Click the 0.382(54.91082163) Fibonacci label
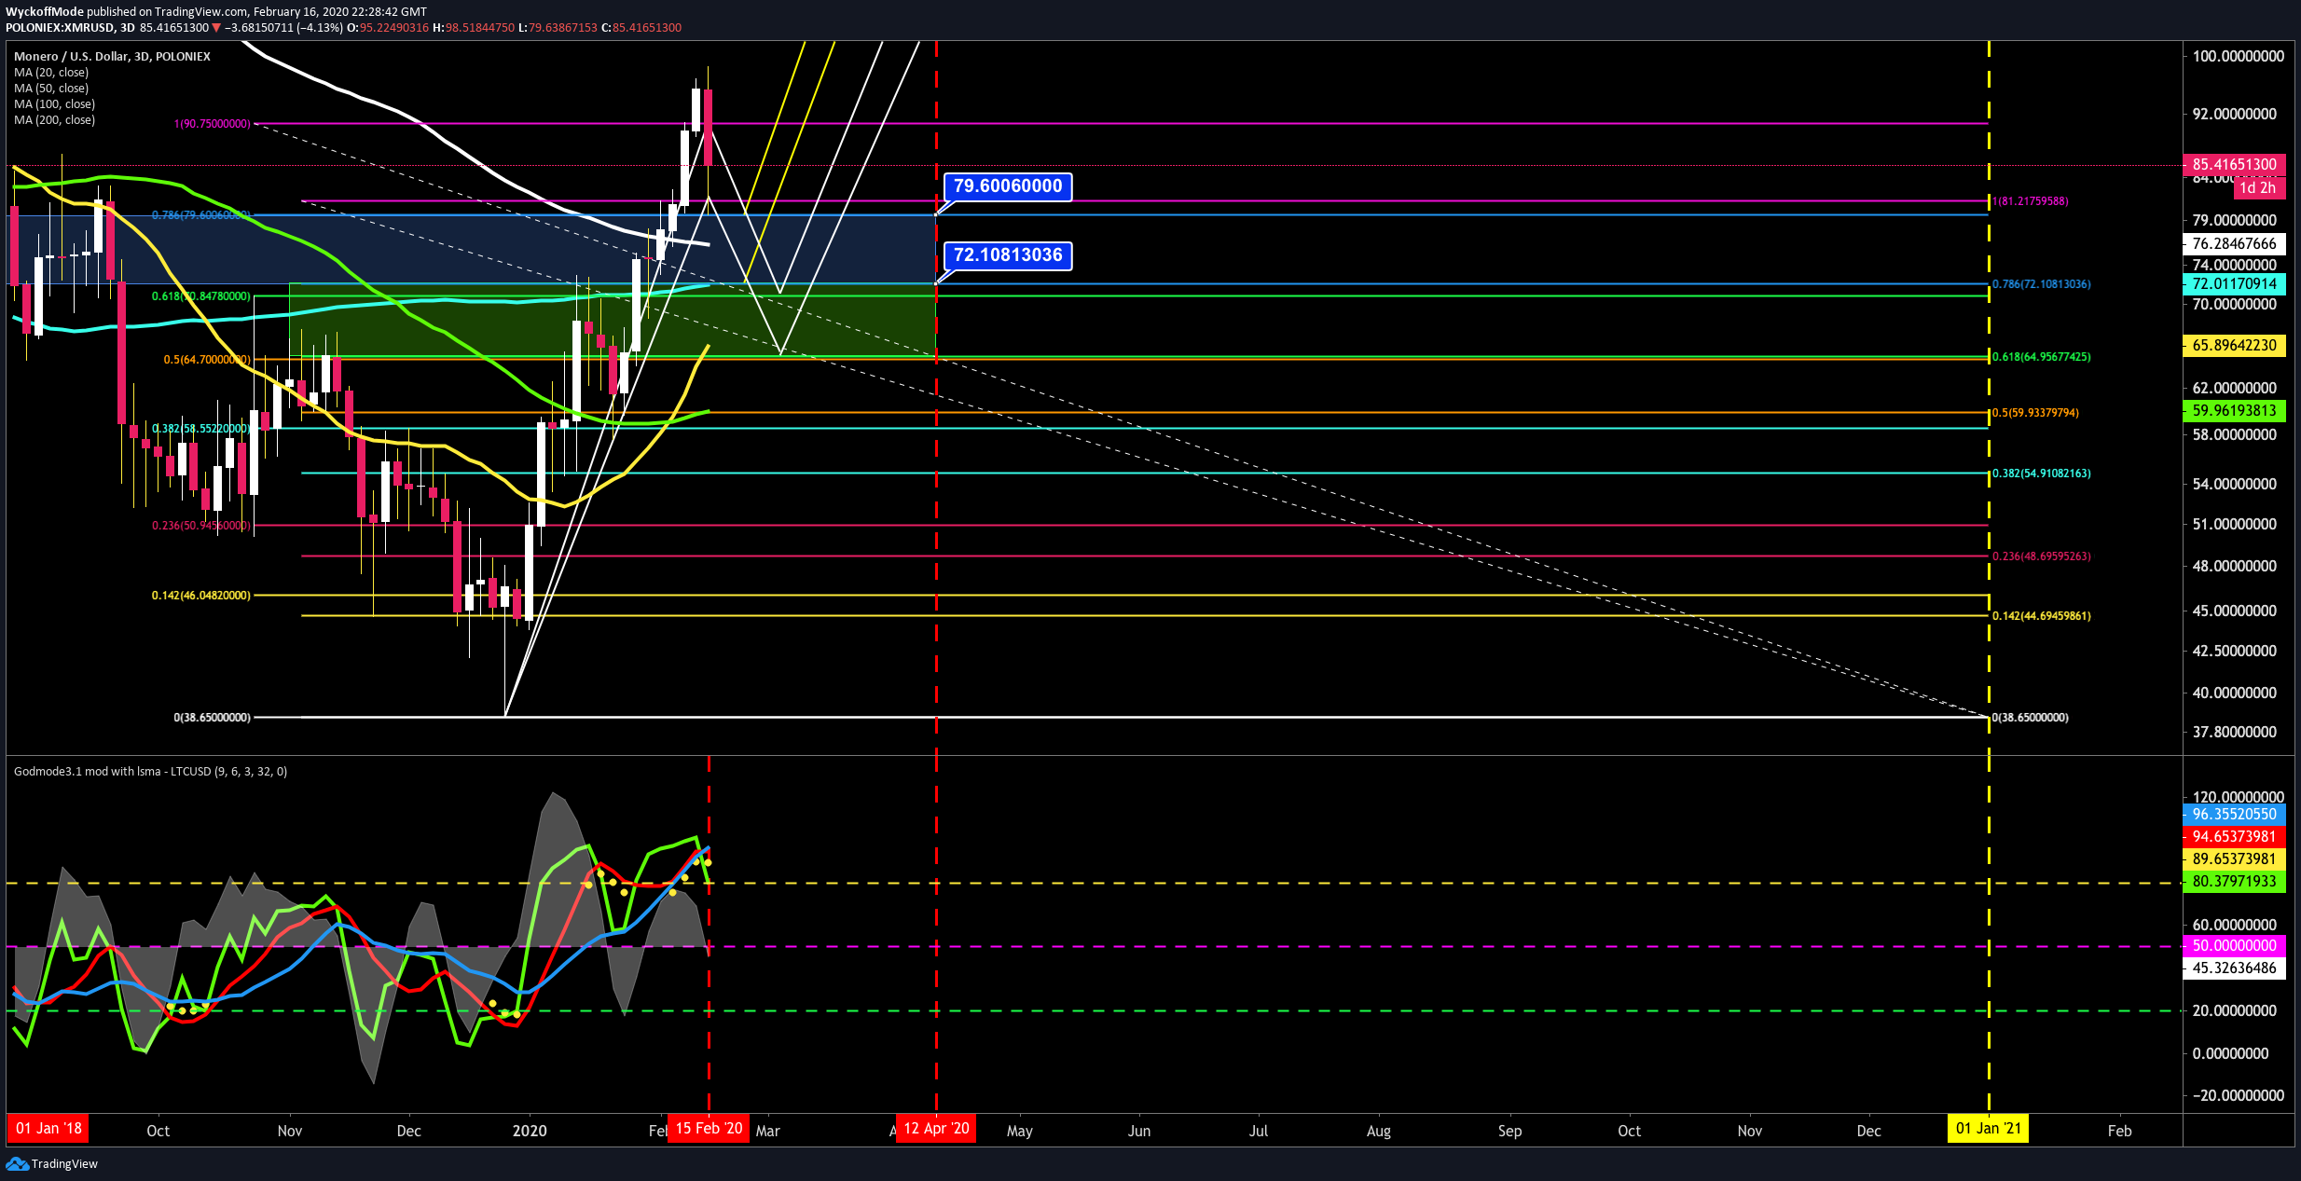Viewport: 2301px width, 1181px height. [2041, 474]
